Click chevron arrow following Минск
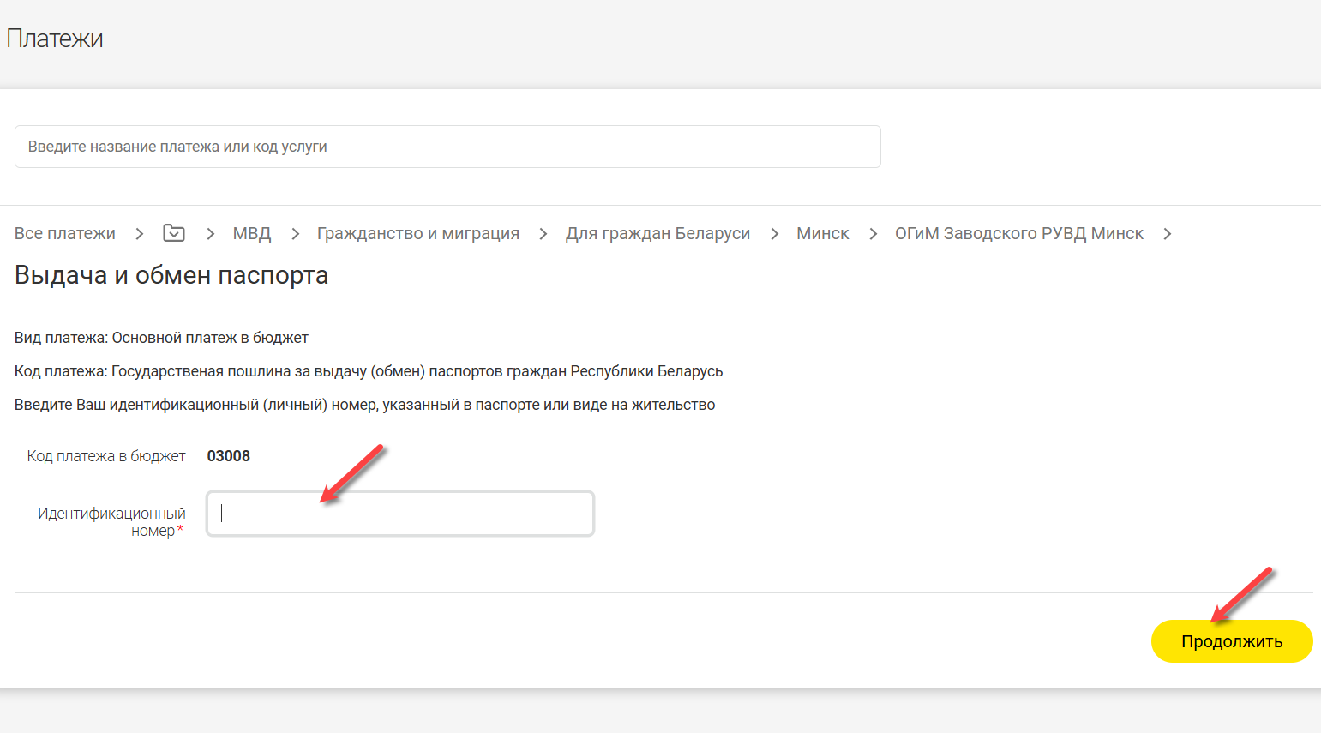The height and width of the screenshot is (733, 1321). (x=873, y=234)
